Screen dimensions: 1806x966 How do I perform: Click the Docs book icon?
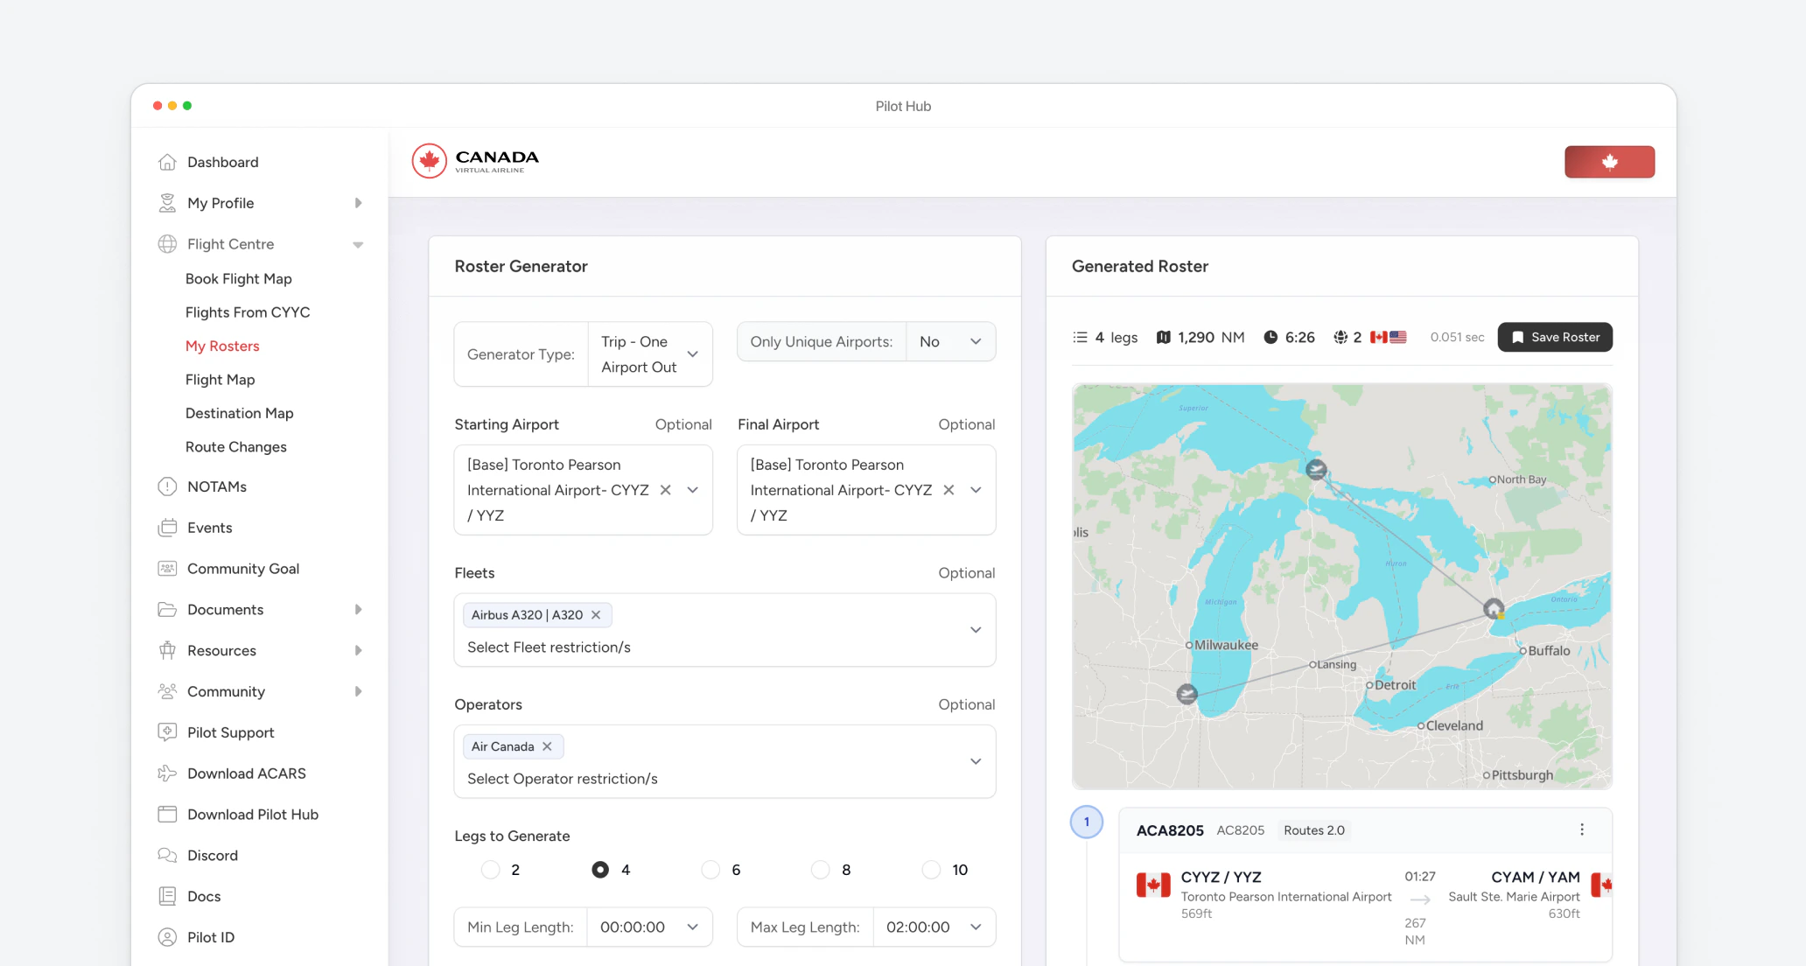167,896
